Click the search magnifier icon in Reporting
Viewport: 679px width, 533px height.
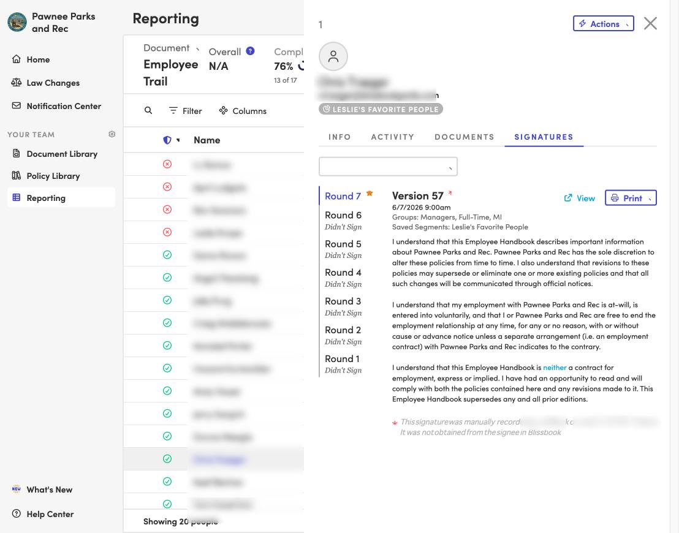[148, 110]
